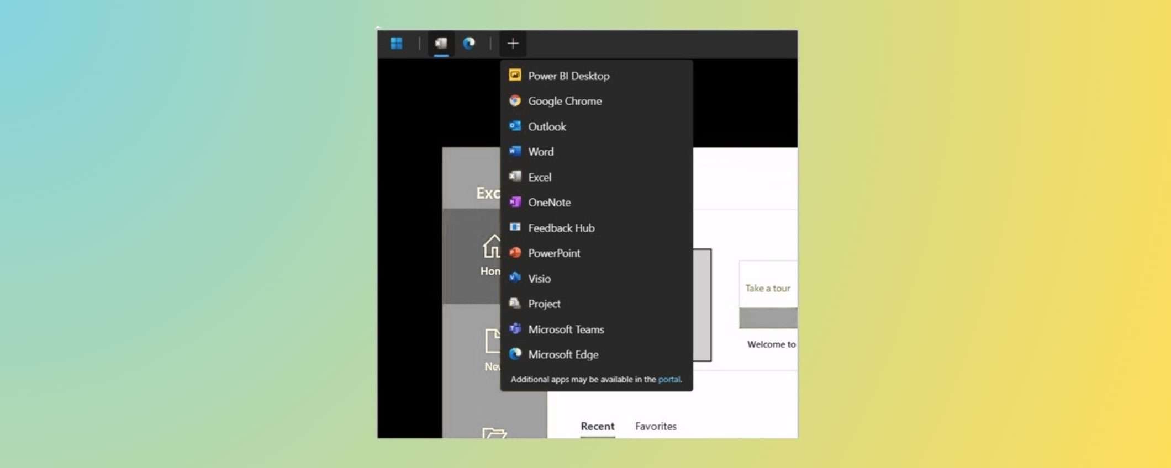This screenshot has width=1171, height=468.
Task: Open Google Chrome from the app list
Action: pos(564,101)
